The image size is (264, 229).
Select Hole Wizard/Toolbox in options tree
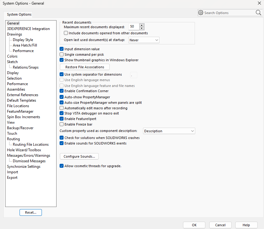[x=24, y=150]
